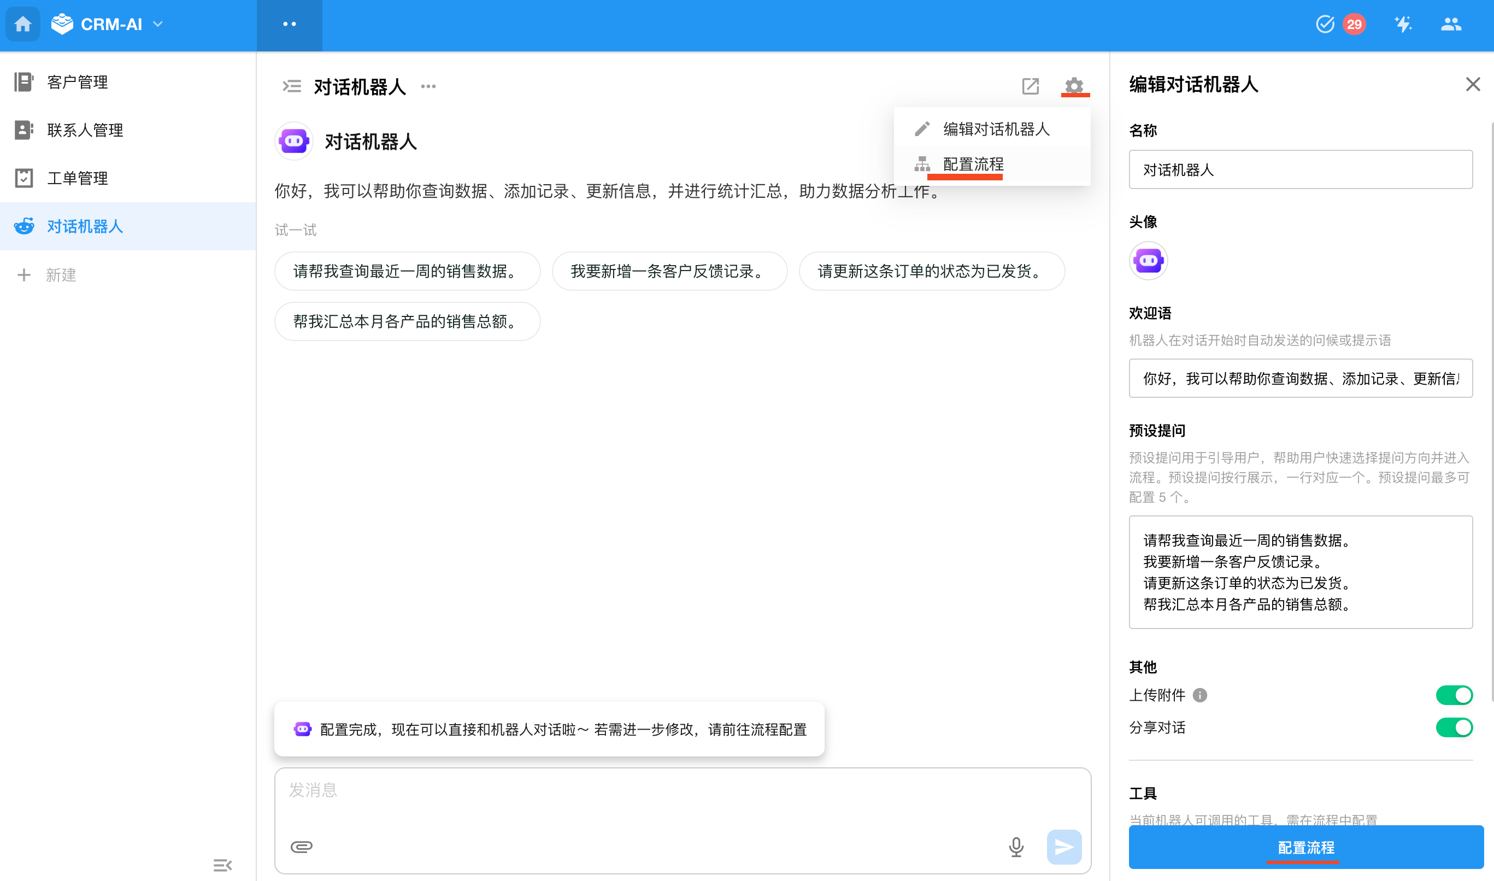Click the 请帮我查询最近一周的销售数据 suggestion chip
1494x881 pixels.
coord(407,271)
